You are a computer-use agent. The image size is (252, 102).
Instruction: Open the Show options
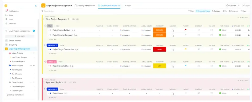click(x=243, y=11)
